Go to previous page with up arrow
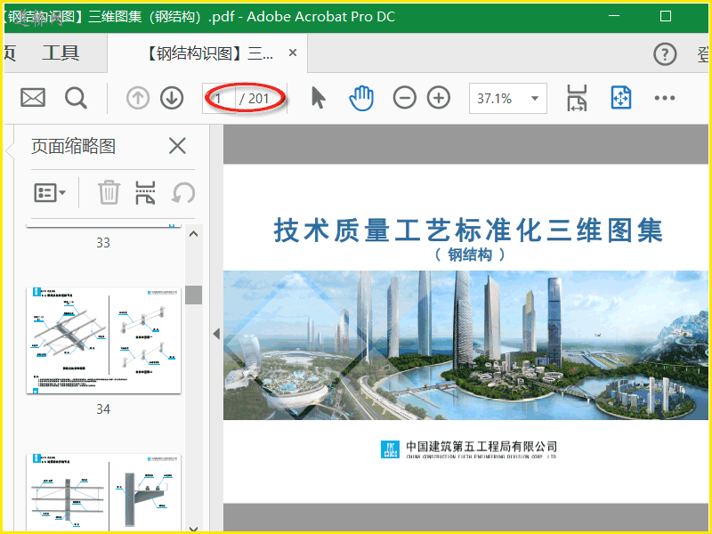This screenshot has height=534, width=712. (138, 98)
